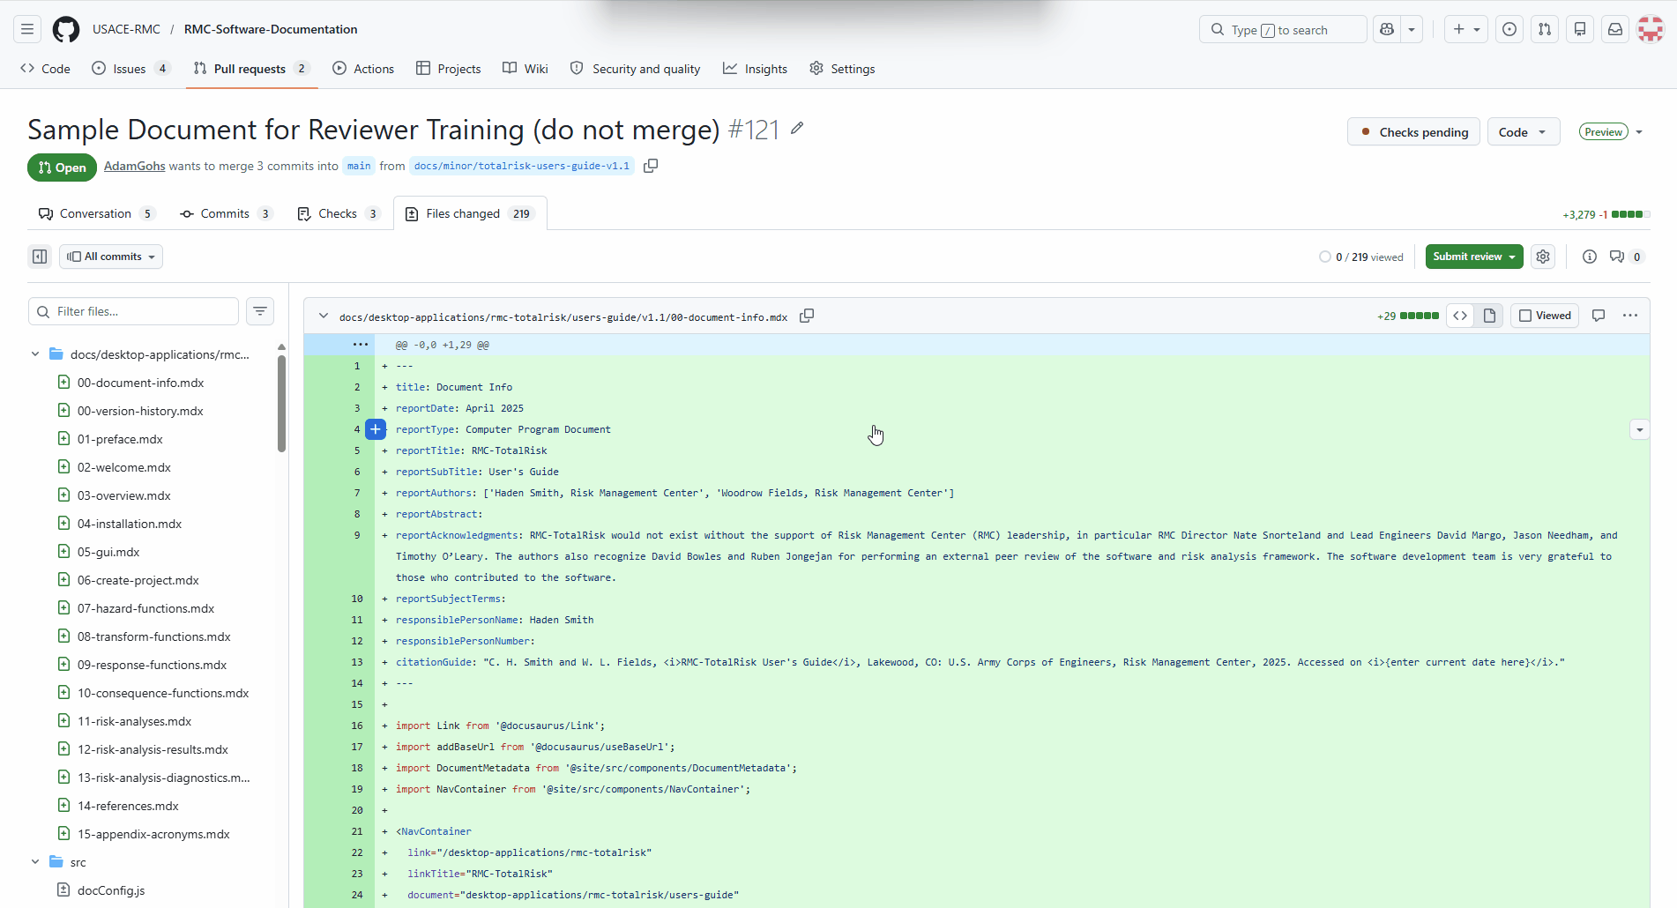Viewport: 1677px width, 908px height.
Task: Click the +3,279 -1 diffstat bar
Action: 1606,214
